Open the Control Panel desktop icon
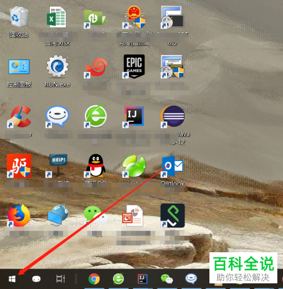 [x=19, y=66]
